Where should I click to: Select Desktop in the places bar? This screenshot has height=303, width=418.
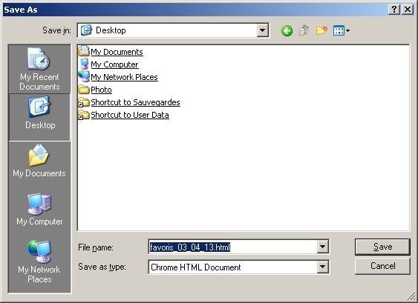(x=39, y=117)
